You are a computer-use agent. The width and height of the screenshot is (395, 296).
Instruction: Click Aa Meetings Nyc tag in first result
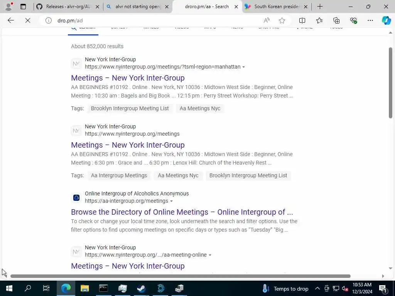[x=200, y=108]
